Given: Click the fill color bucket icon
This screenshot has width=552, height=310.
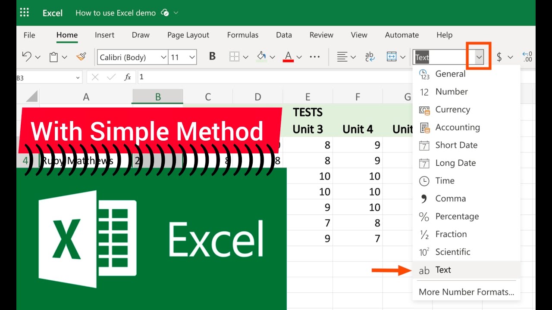Looking at the screenshot, I should click(261, 56).
